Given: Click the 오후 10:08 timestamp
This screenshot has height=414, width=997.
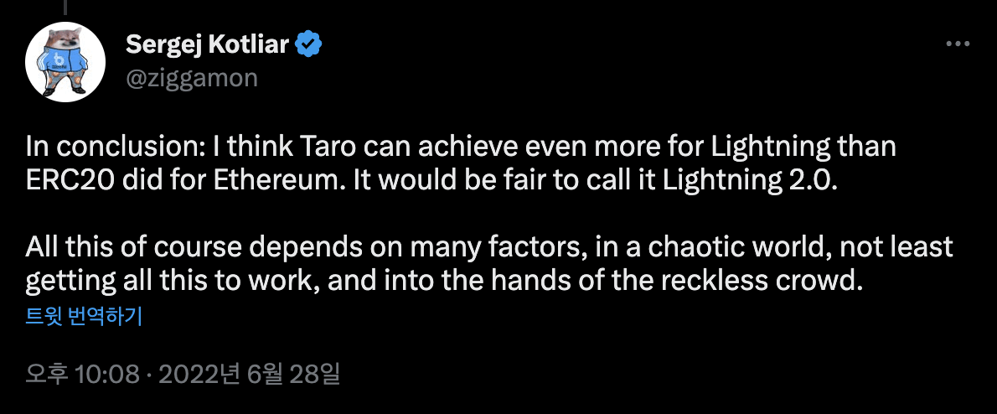Looking at the screenshot, I should pos(81,373).
